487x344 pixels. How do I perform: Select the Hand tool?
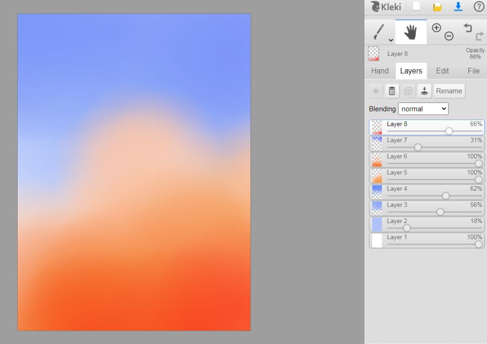click(411, 32)
